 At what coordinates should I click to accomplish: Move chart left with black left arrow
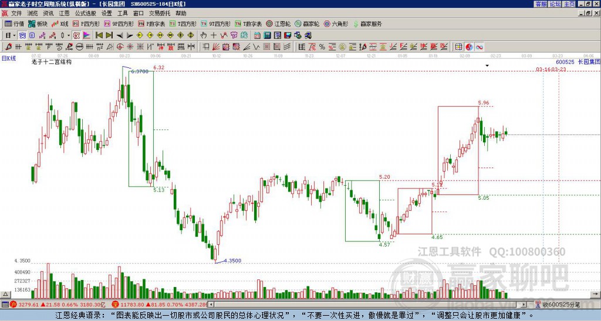[120, 36]
